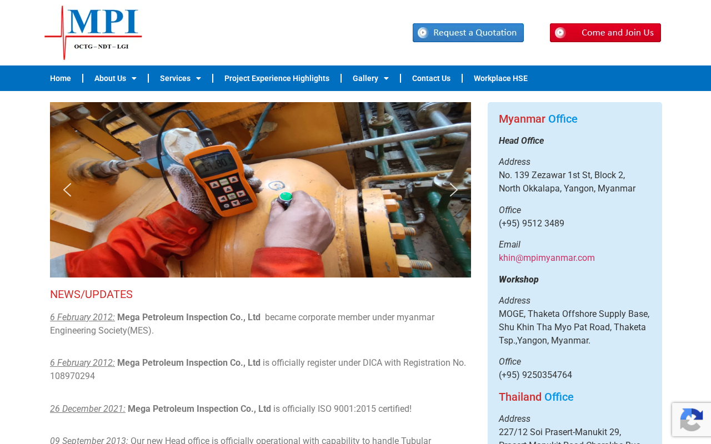Click the Thailand Office heading
This screenshot has width=711, height=444.
[x=536, y=397]
